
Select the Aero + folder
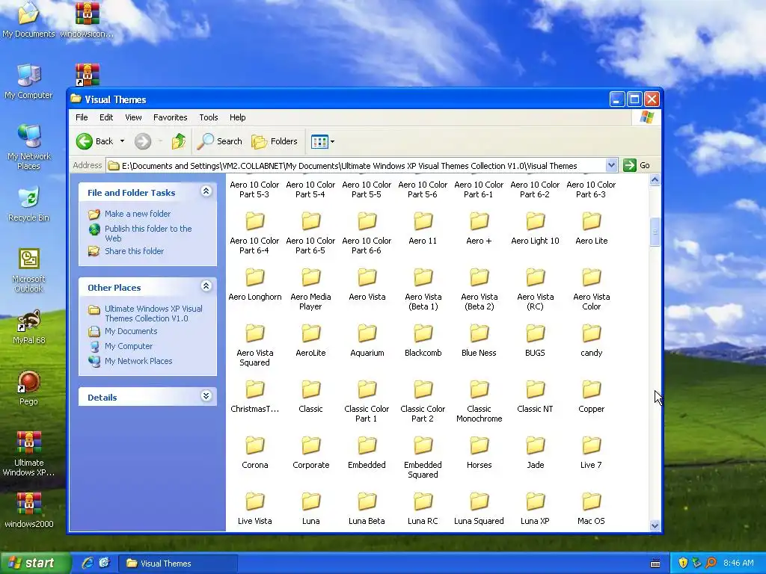click(x=479, y=229)
